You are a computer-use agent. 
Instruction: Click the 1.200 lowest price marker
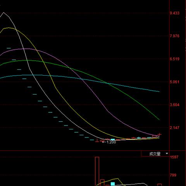click(x=111, y=142)
